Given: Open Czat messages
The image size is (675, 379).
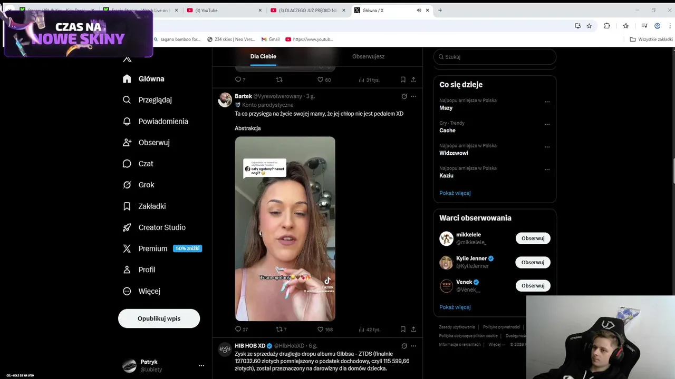Looking at the screenshot, I should 138,164.
